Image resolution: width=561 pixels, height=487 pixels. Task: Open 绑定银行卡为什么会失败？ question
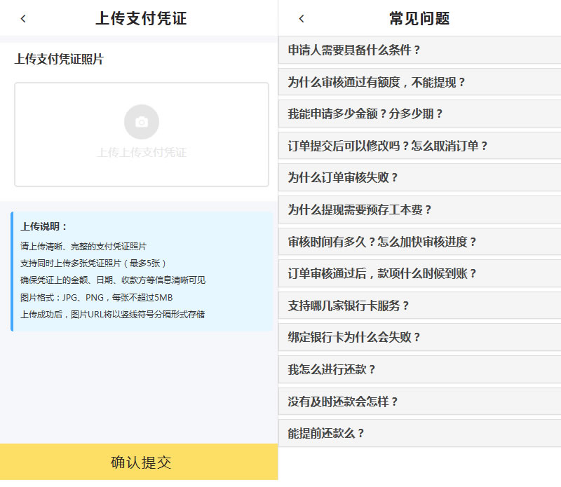coord(419,337)
